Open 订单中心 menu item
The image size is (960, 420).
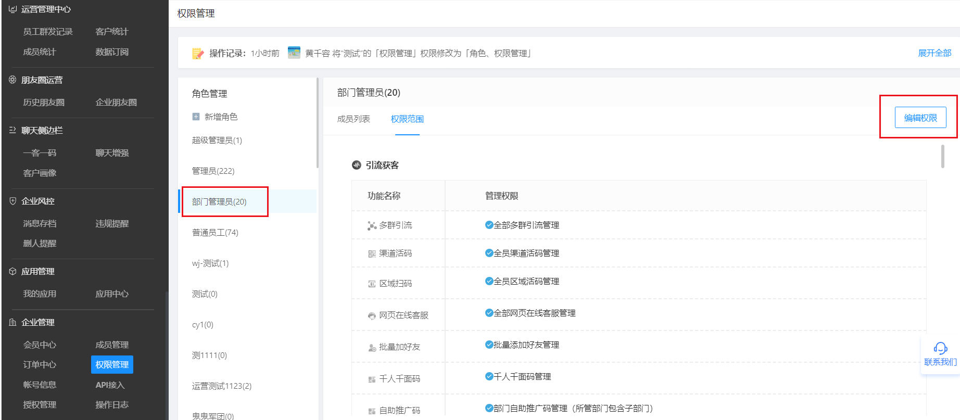[x=40, y=364]
